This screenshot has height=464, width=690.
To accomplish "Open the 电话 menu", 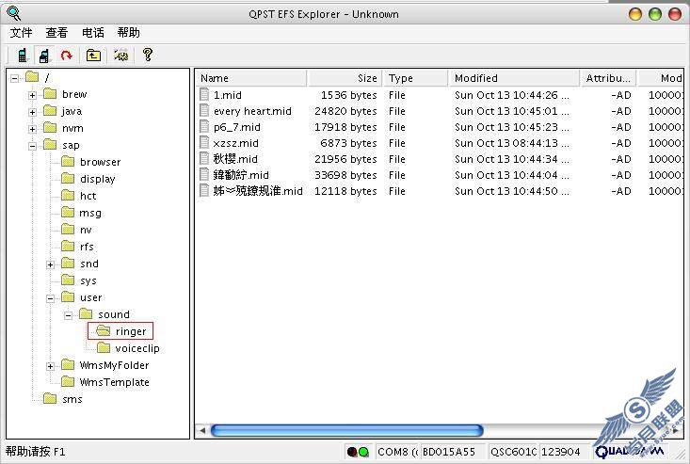I will (x=93, y=33).
